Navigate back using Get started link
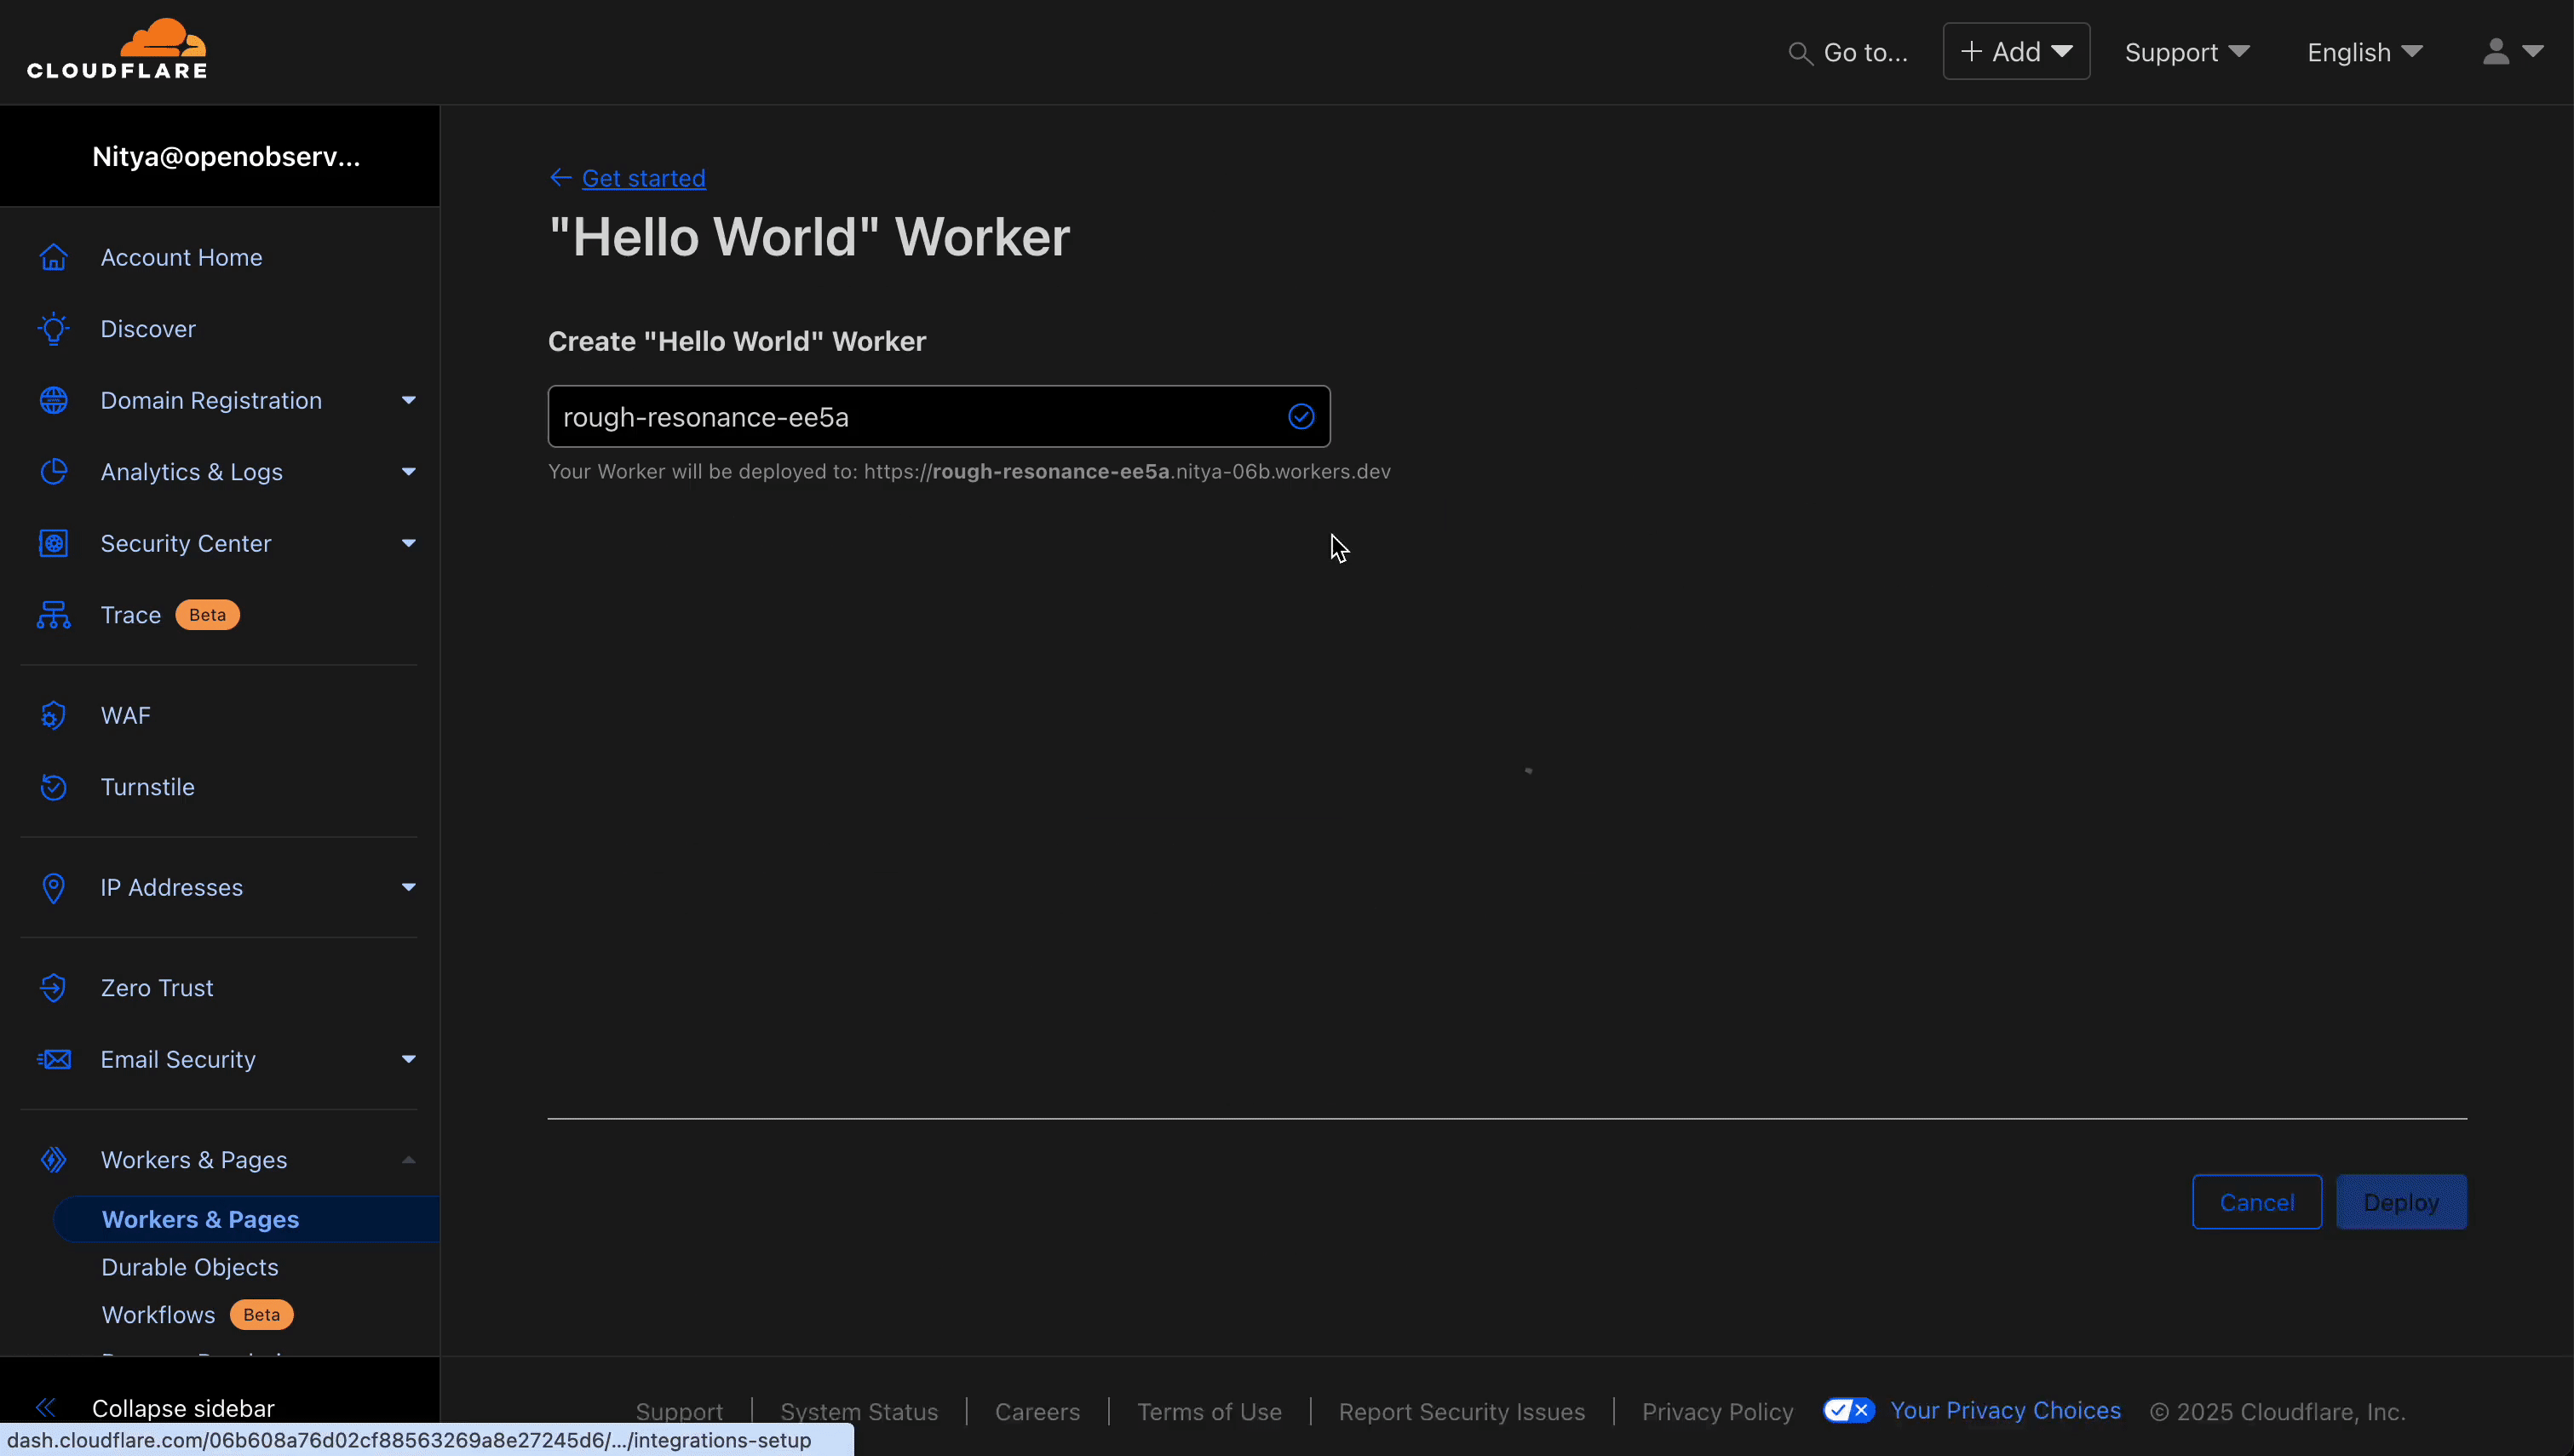 tap(644, 178)
